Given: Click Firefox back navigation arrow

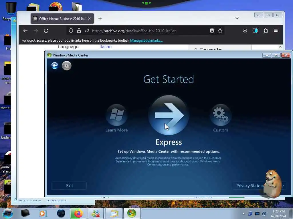Looking at the screenshot, I should (25, 31).
